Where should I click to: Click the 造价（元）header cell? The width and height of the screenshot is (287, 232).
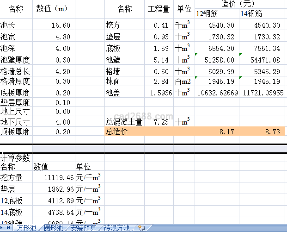click(x=240, y=5)
